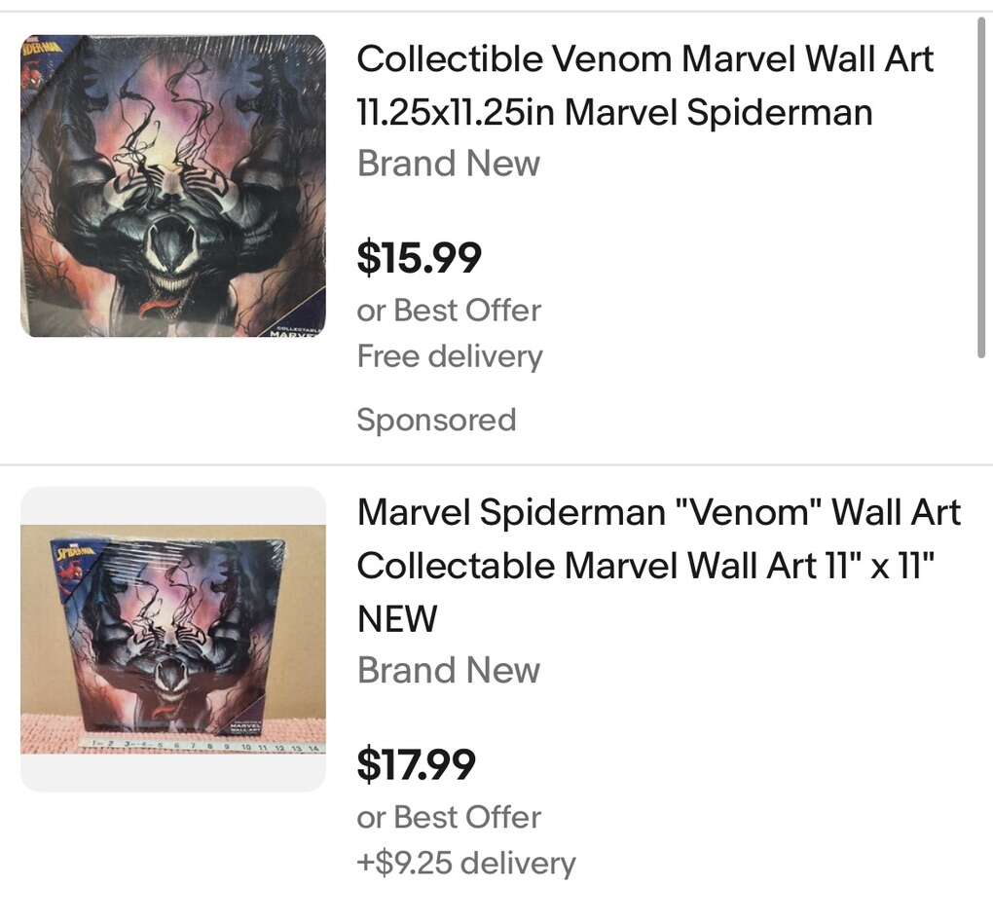Click "11.25x11.25in Marvel Spiderman" title line

pyautogui.click(x=614, y=112)
